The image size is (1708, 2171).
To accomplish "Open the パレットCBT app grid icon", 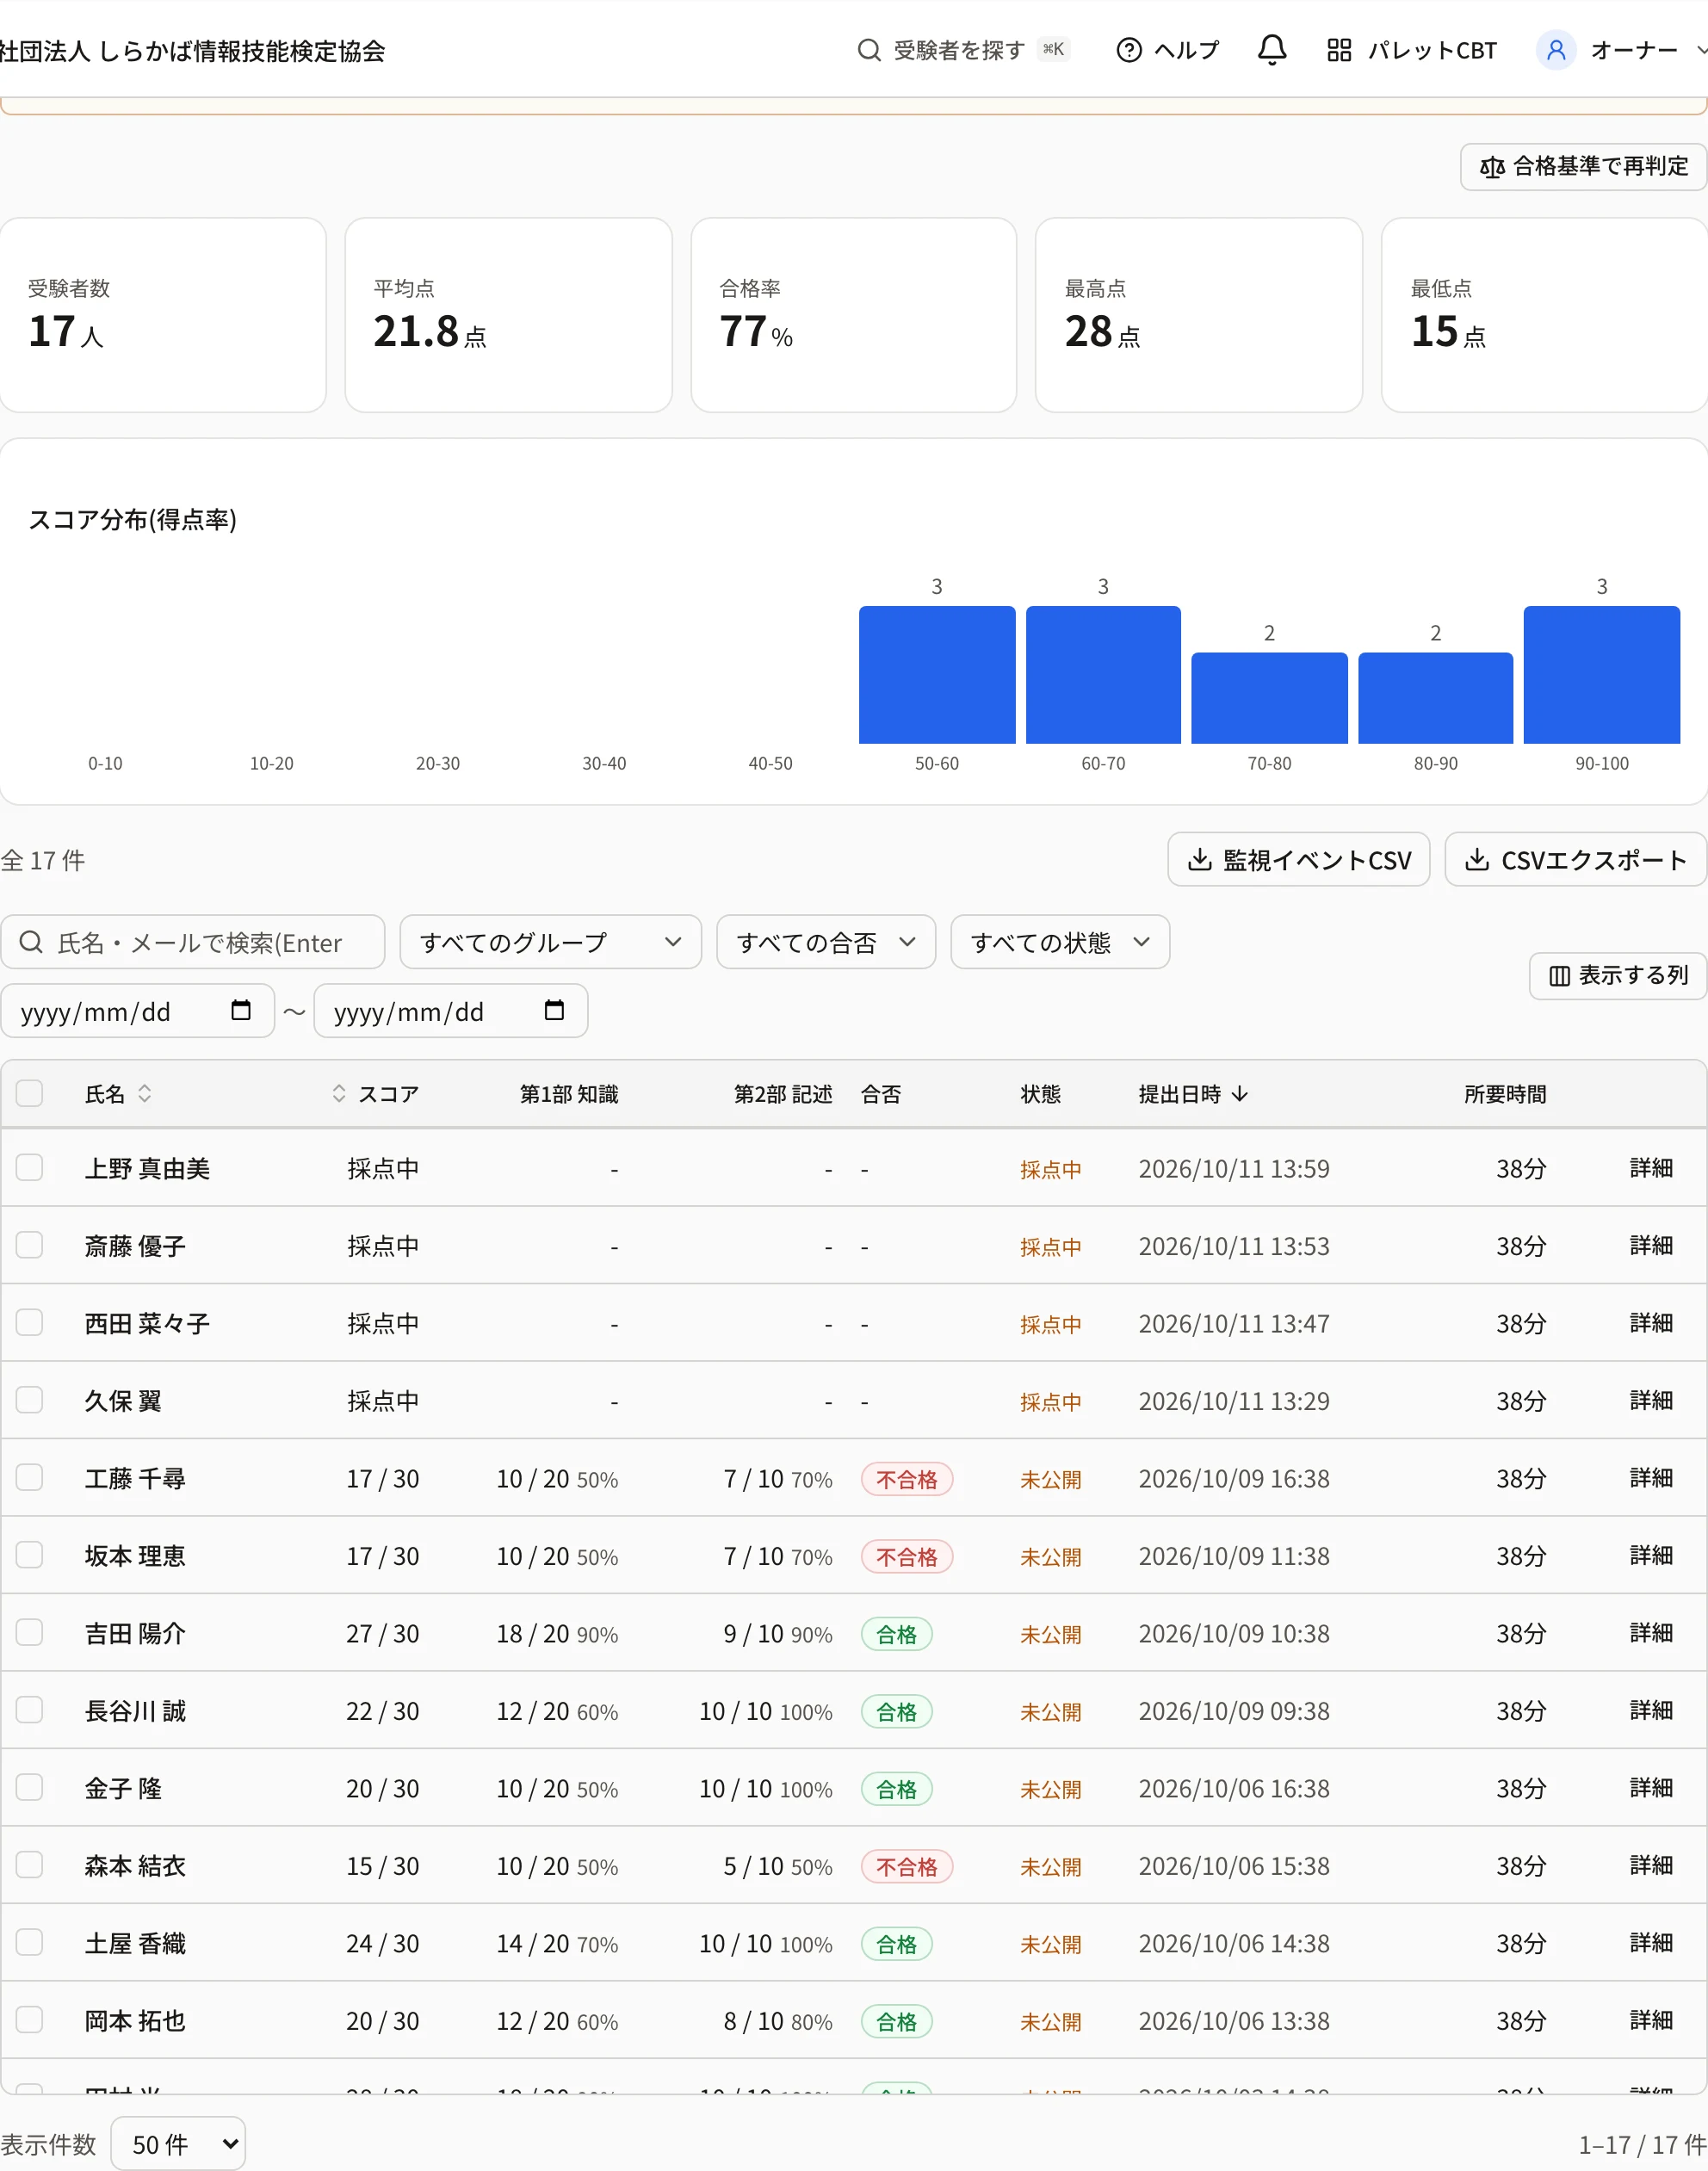I will [1338, 50].
